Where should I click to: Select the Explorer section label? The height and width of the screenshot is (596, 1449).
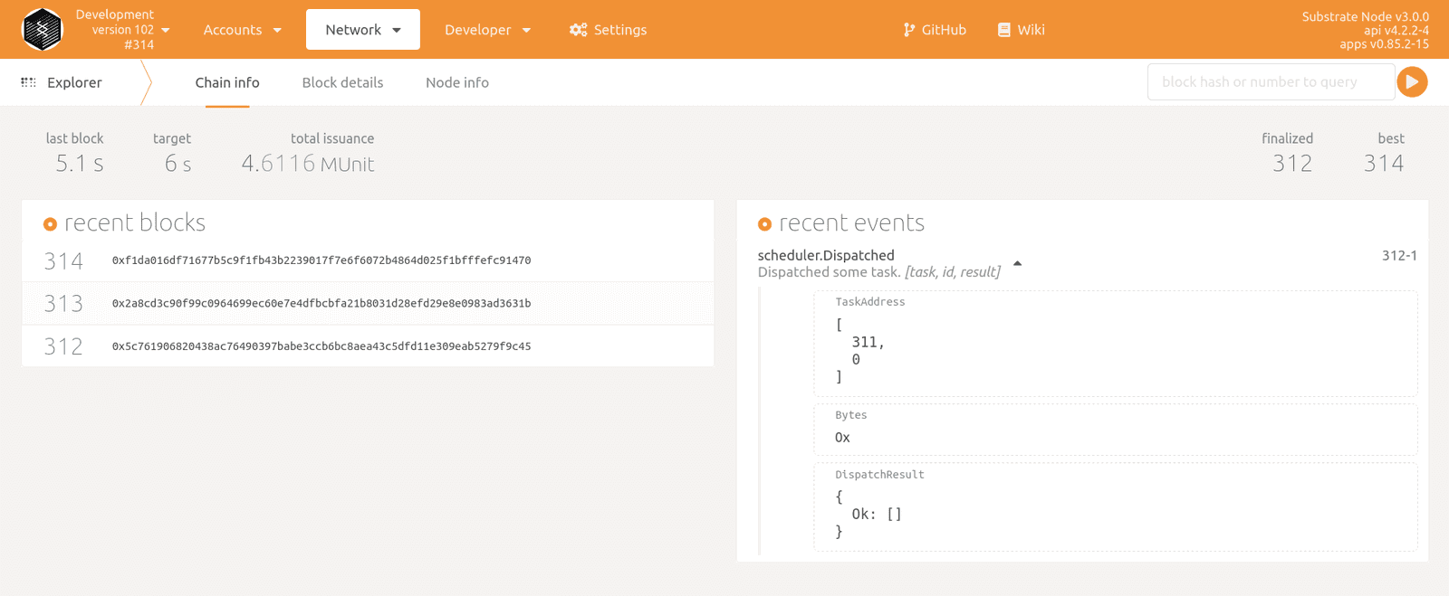pos(74,82)
